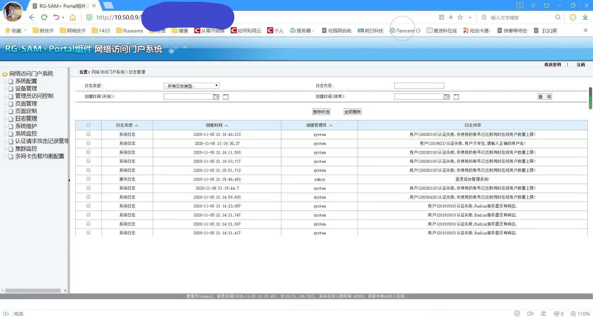This screenshot has height=318, width=593.
Task: Open the 所有日志类型 dropdown
Action: [x=191, y=86]
